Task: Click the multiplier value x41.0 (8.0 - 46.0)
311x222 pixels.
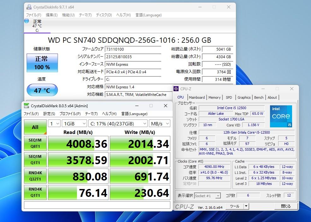Action: coord(214,172)
